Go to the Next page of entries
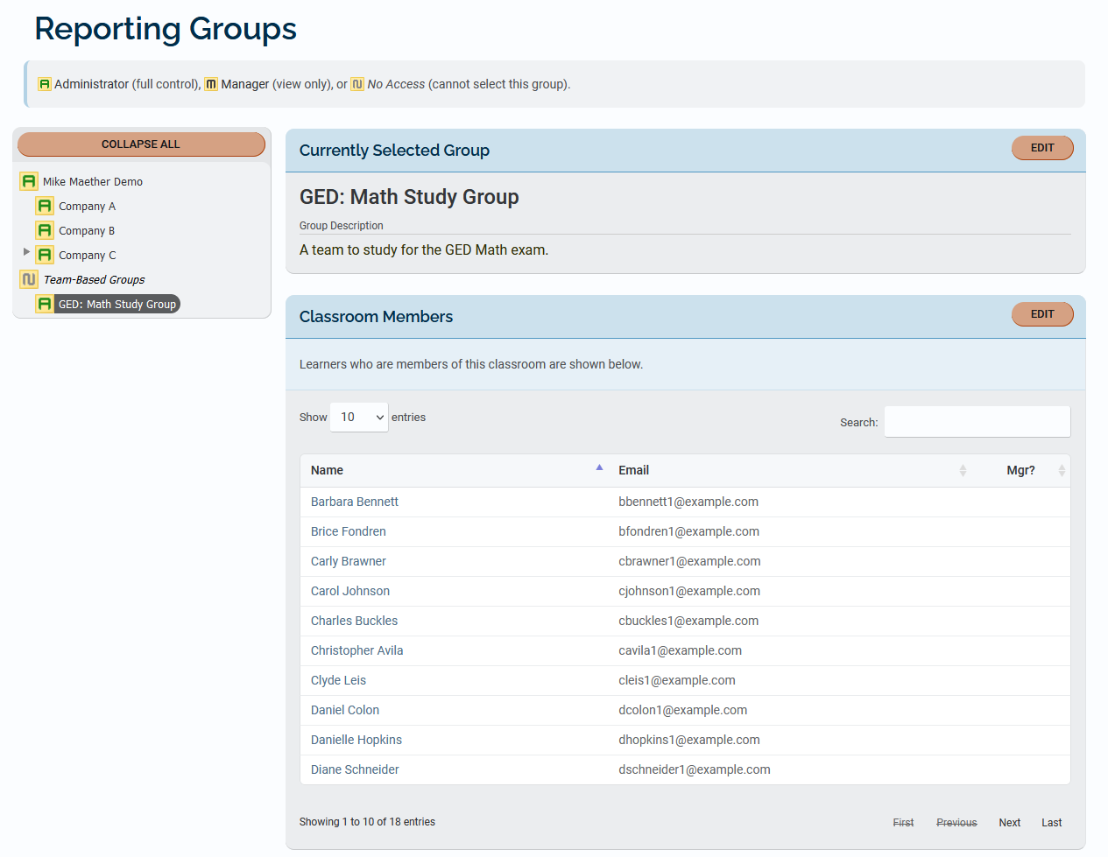1108x857 pixels. point(1010,823)
